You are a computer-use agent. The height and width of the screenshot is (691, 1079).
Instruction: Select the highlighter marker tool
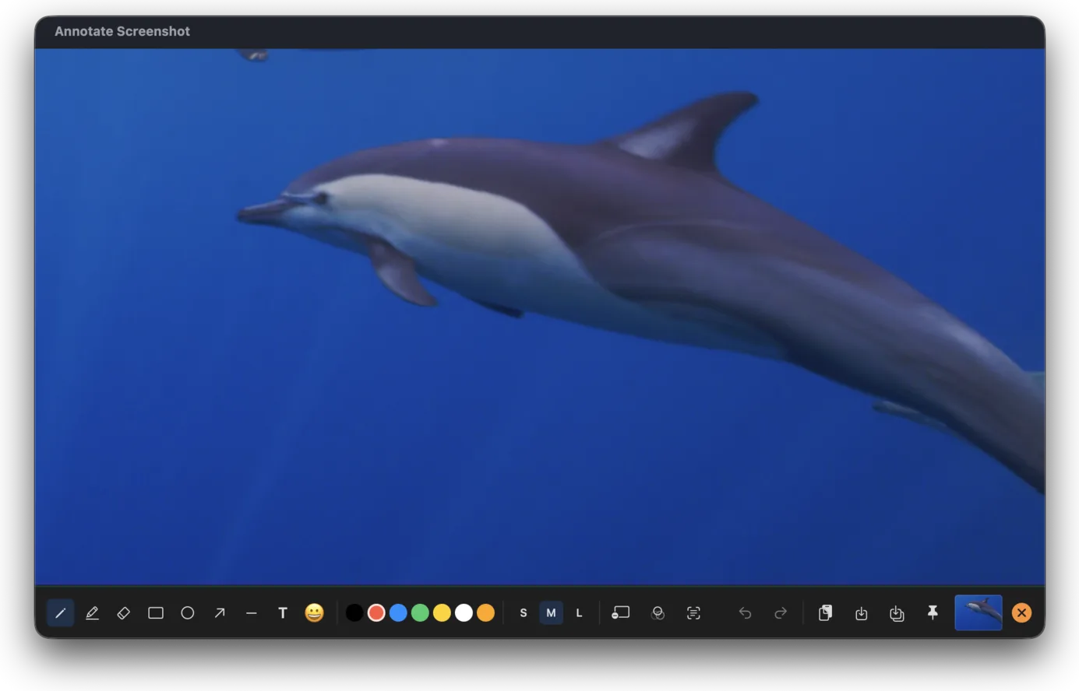[92, 613]
